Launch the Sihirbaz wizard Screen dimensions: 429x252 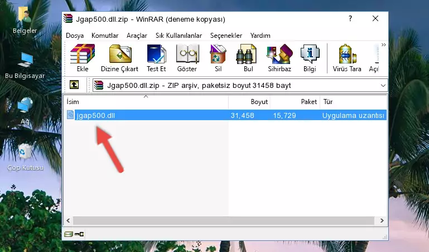coord(279,58)
